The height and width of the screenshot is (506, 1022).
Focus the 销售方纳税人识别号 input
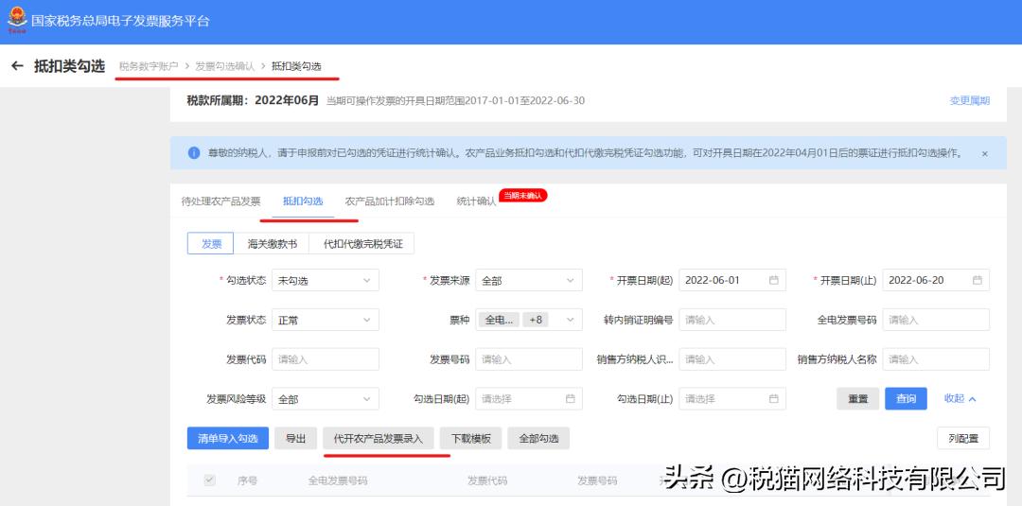click(x=732, y=358)
